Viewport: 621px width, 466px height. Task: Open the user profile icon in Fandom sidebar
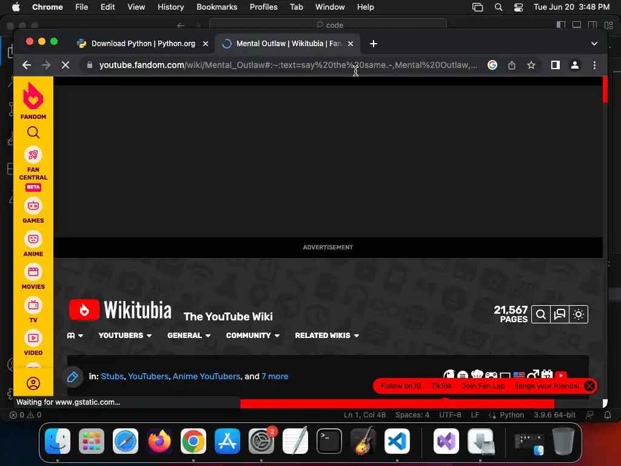click(33, 383)
